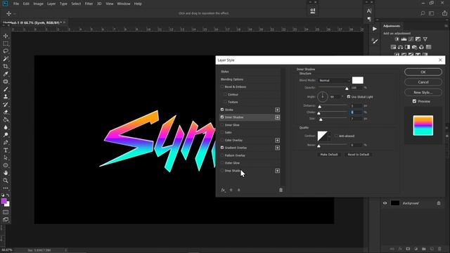
Task: Add a Color Balance adjustment
Action: click(400, 47)
